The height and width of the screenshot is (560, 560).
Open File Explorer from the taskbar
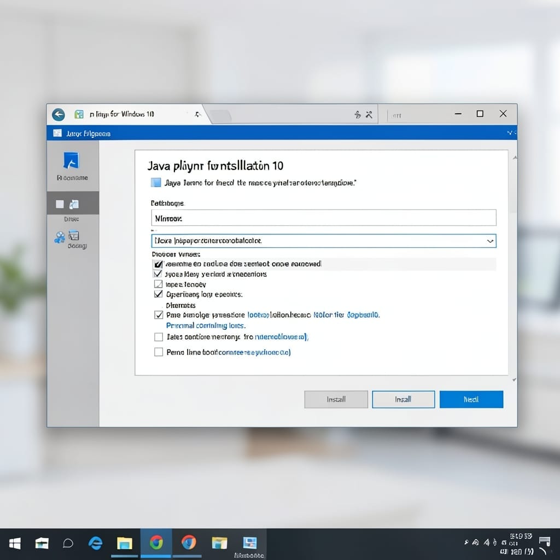click(124, 543)
